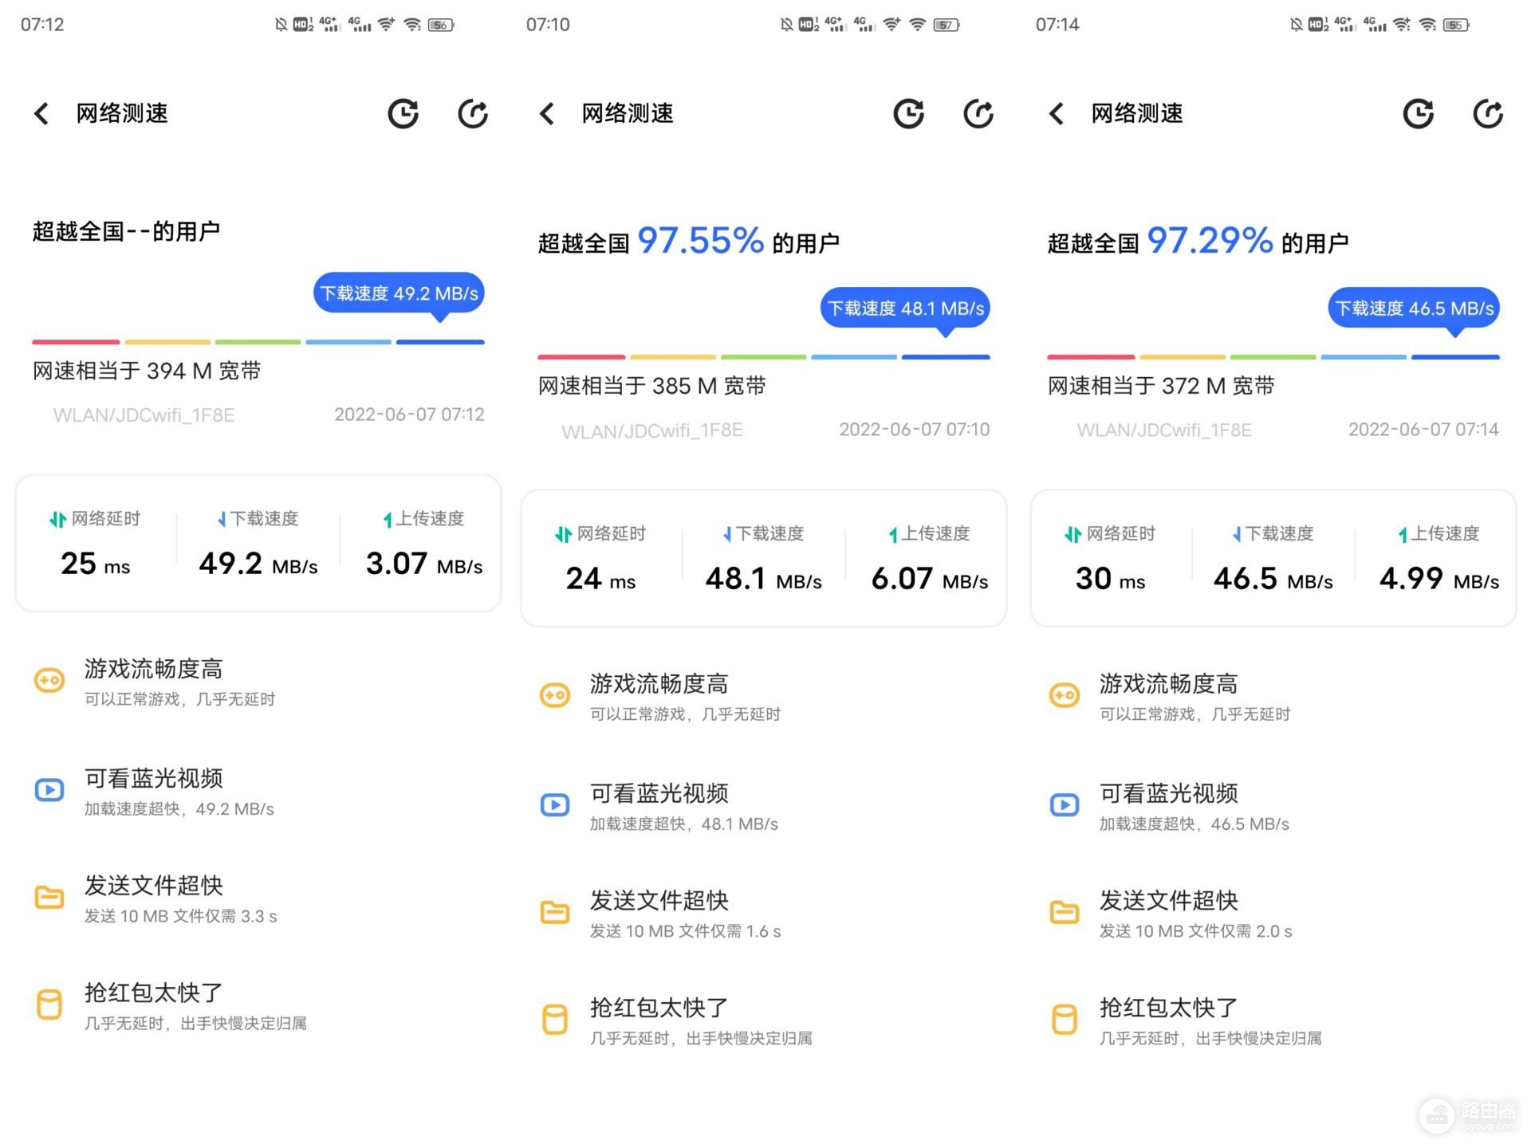Tap dark blue bar segment in 07:12 screen
The image size is (1531, 1148).
pyautogui.click(x=440, y=342)
